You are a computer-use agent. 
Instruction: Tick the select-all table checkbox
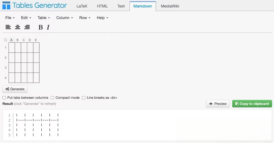click(x=6, y=40)
